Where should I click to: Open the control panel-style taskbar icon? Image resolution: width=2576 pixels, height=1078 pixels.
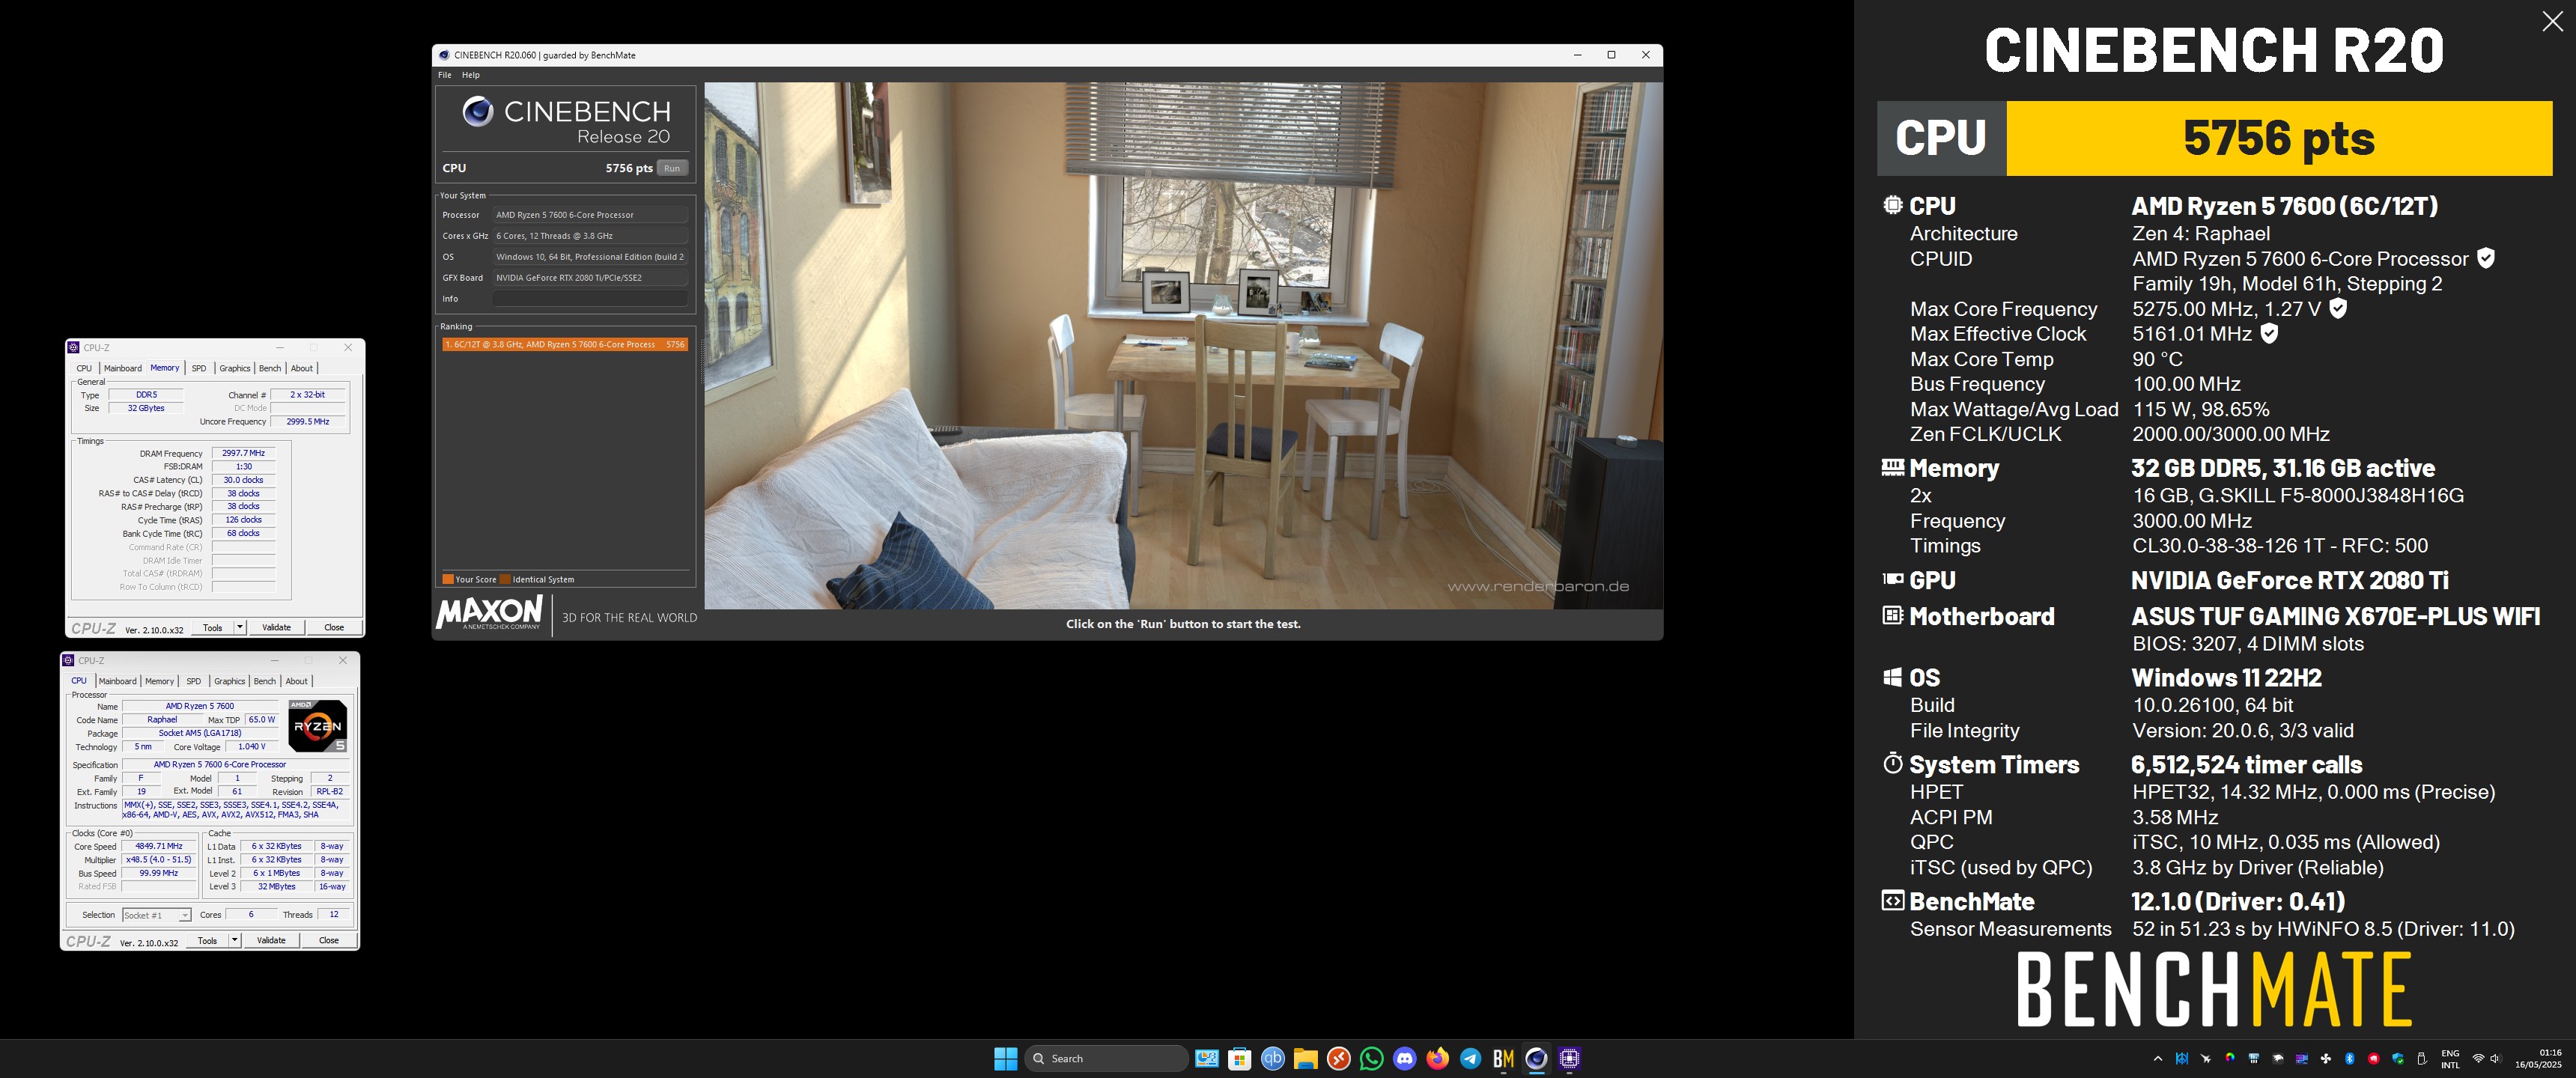pyautogui.click(x=1207, y=1058)
